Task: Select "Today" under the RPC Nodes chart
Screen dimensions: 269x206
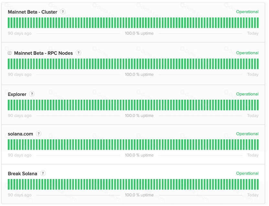Action: point(253,74)
